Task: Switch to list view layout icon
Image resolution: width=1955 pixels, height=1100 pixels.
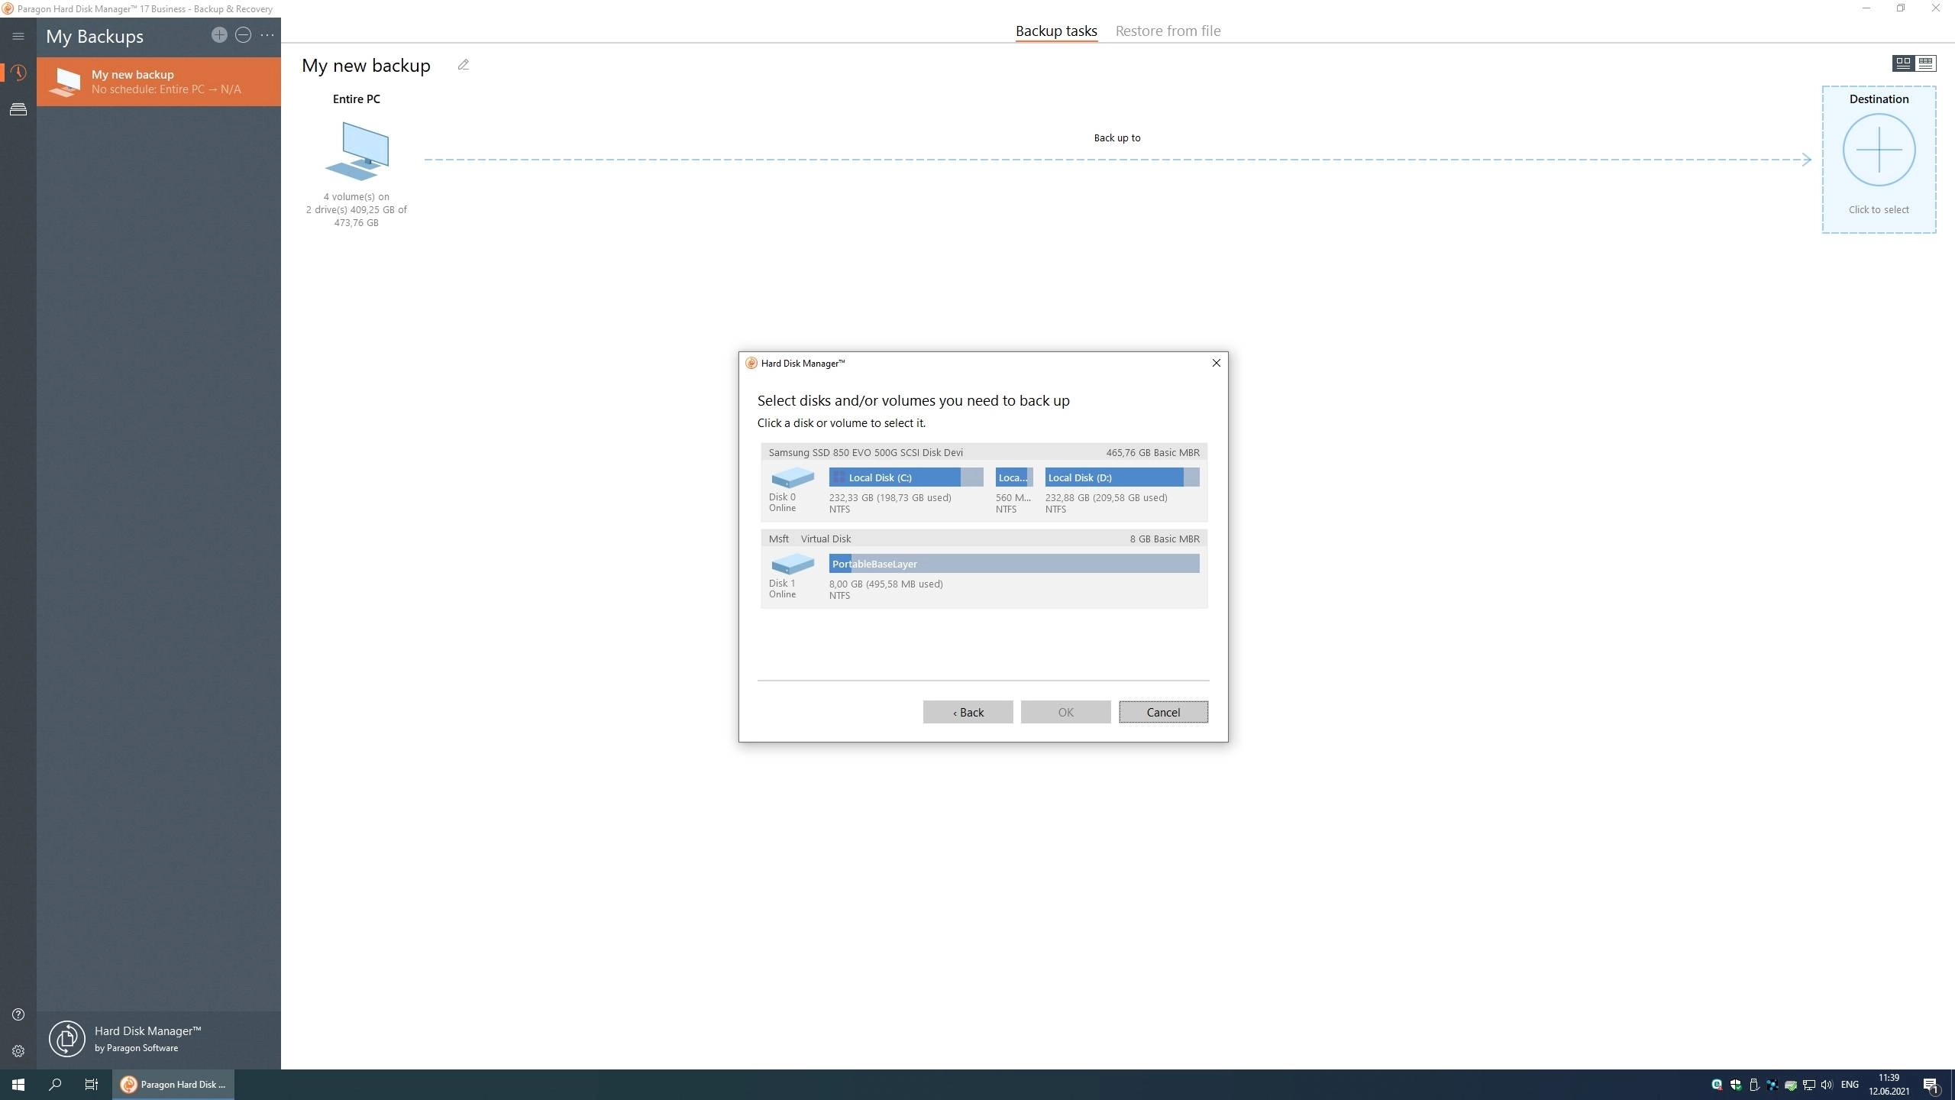Action: (1925, 63)
